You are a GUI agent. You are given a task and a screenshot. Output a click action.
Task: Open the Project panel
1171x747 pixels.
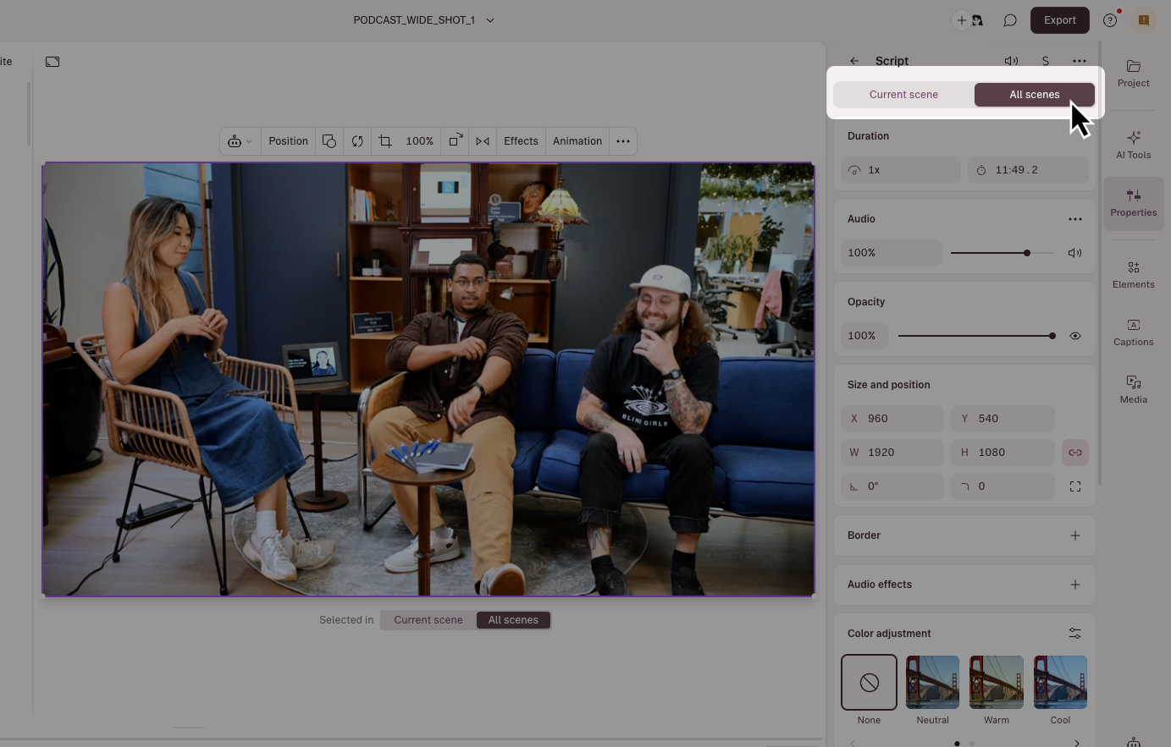1133,72
